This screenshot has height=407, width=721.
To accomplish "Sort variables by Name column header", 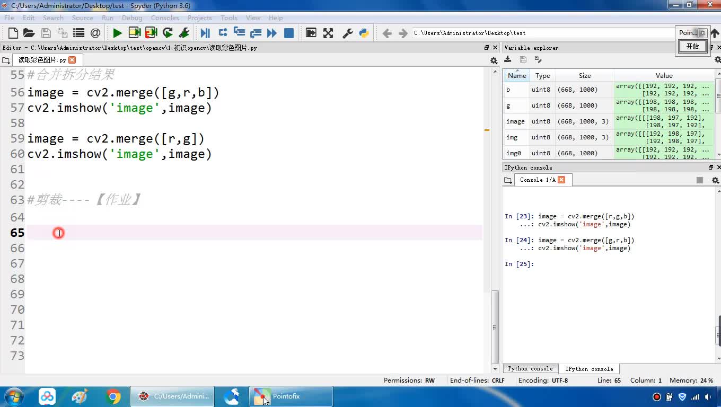I will coord(516,76).
